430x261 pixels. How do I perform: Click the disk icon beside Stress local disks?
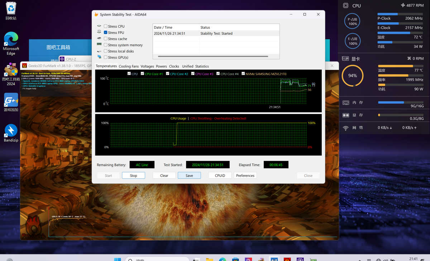point(99,51)
